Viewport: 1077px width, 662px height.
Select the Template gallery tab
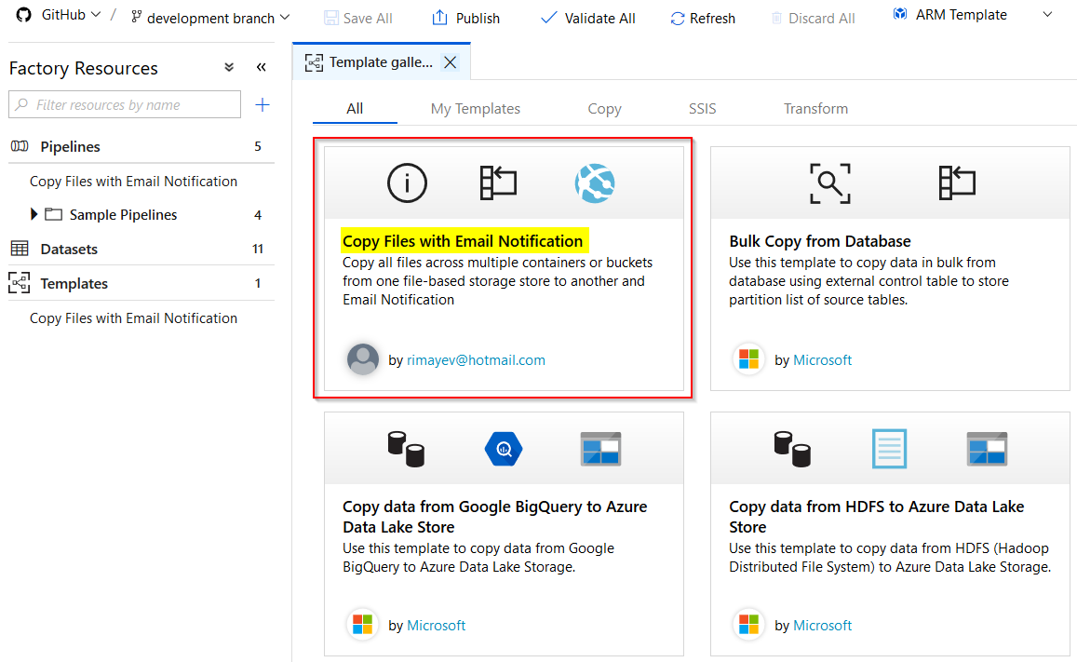click(382, 61)
